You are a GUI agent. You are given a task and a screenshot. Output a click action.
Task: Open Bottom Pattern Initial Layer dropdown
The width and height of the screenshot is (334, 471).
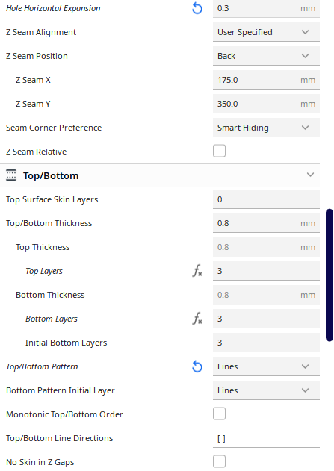[266, 390]
